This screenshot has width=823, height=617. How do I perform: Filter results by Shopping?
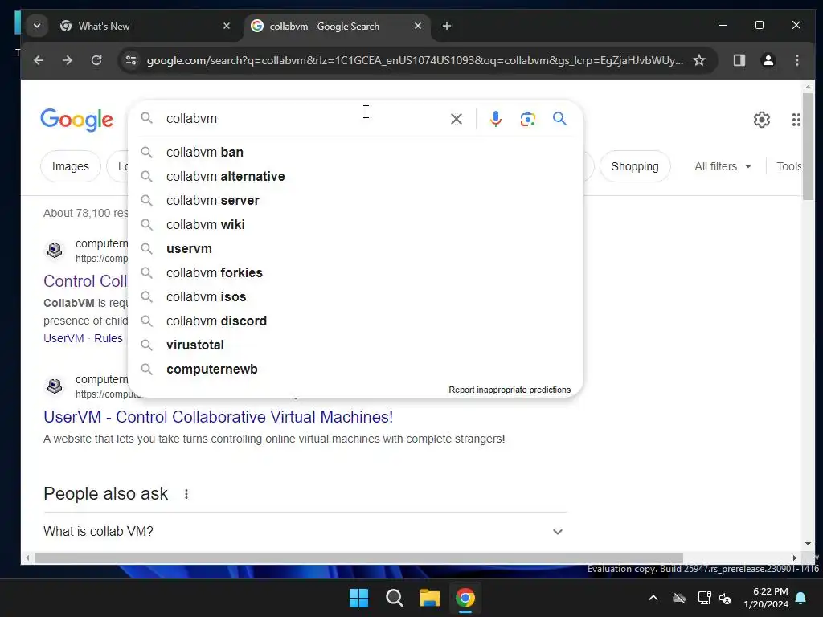pos(635,166)
